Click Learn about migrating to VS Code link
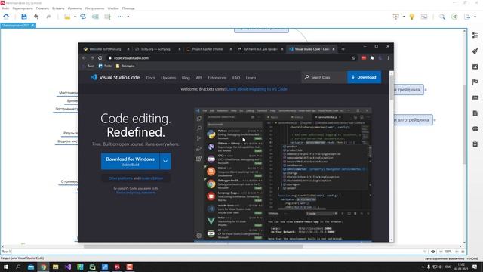The image size is (483, 272). pyautogui.click(x=257, y=89)
